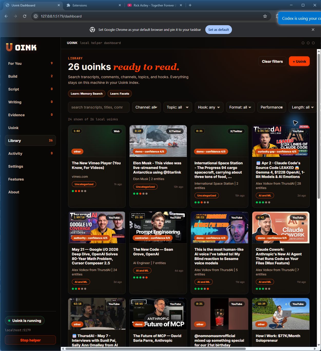The image size is (321, 351).
Task: Expand the Hook filter dropdown
Action: click(x=209, y=107)
